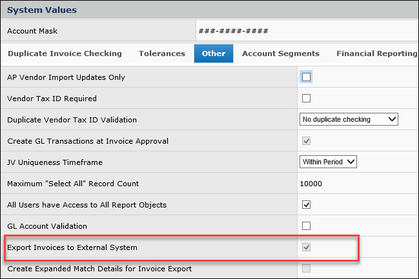Open Duplicate Vendor Tax ID Validation dropdown
The image size is (419, 279).
pyautogui.click(x=349, y=120)
